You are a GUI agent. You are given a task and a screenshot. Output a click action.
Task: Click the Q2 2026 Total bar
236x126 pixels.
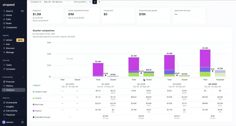(134, 67)
